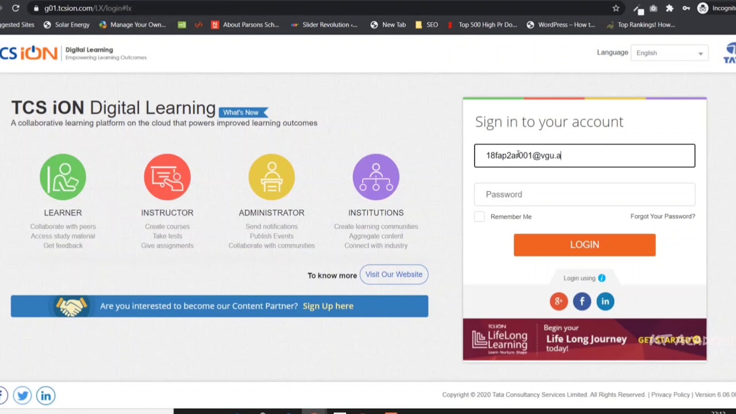Screen dimensions: 736x414
Task: Open the Language dropdown
Action: tap(669, 53)
